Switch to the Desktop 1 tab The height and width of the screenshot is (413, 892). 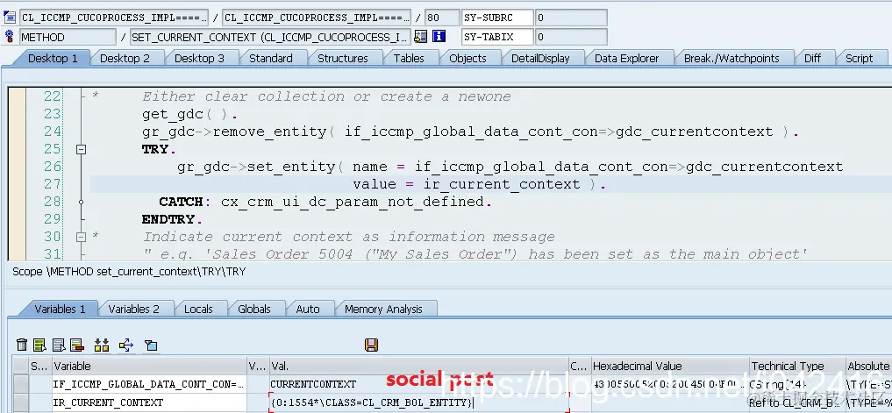pos(53,58)
